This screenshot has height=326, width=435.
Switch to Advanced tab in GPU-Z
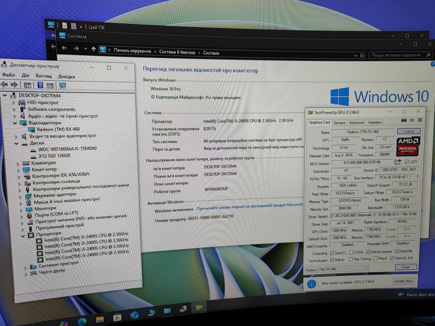[356, 122]
